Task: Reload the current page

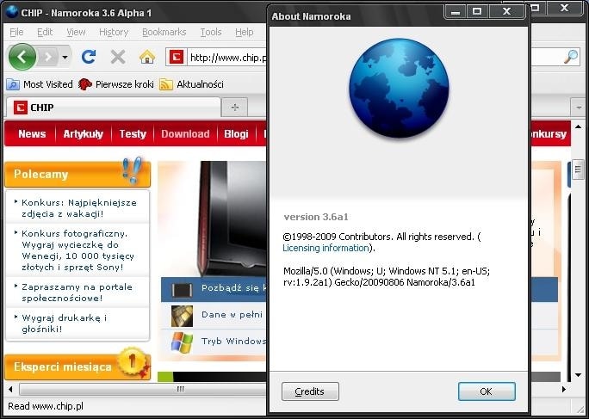Action: pos(88,57)
